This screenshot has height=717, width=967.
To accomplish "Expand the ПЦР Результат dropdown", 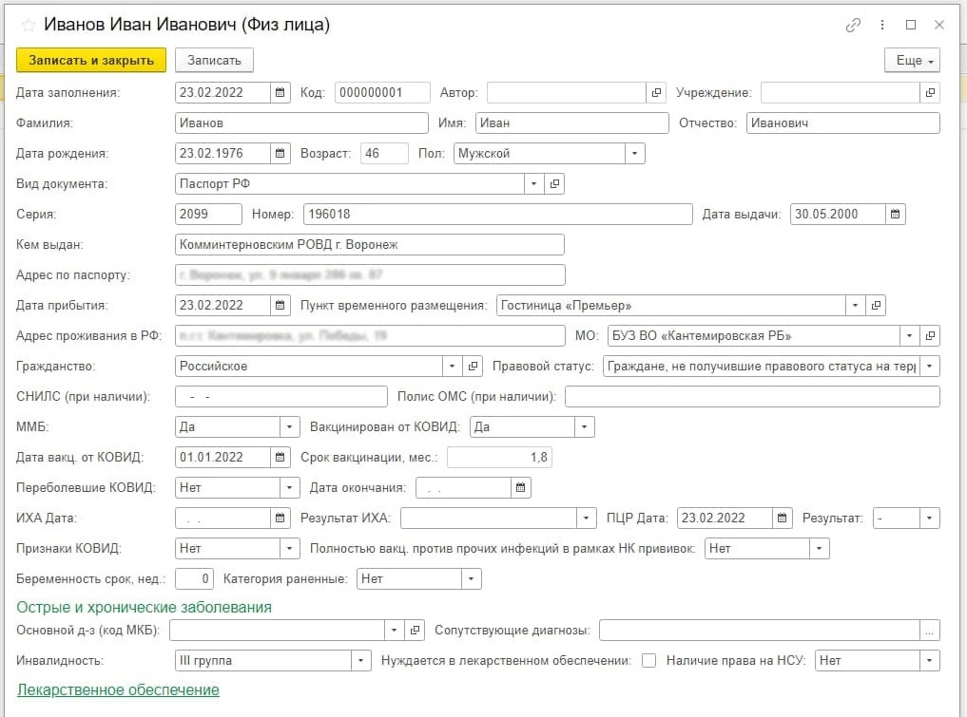I will (929, 518).
